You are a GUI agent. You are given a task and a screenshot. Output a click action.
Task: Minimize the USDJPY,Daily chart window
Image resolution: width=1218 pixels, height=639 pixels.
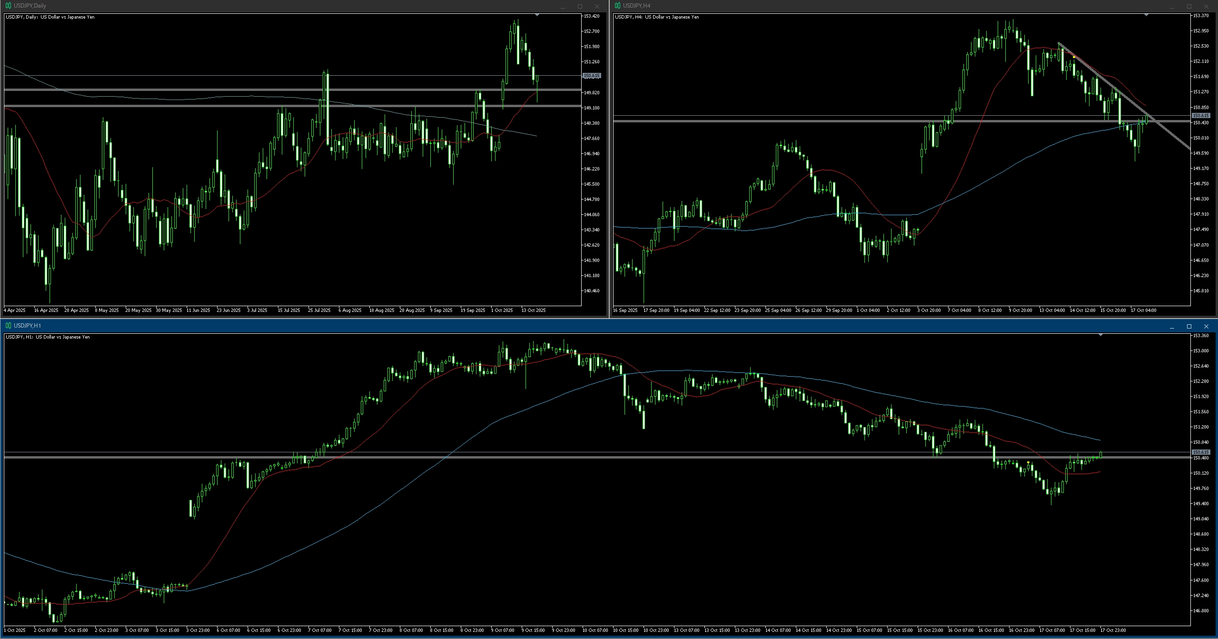563,6
